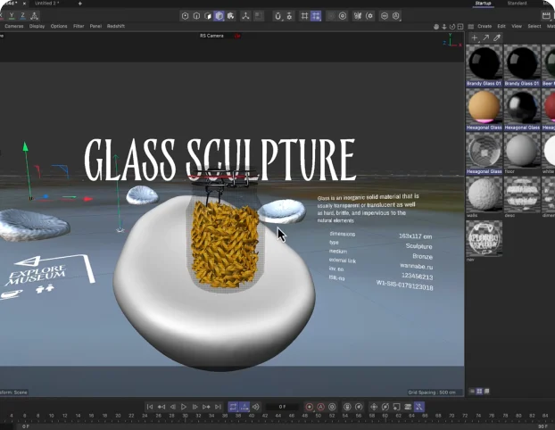The image size is (555, 430).
Task: Open the View menu in material manager
Action: tap(517, 26)
